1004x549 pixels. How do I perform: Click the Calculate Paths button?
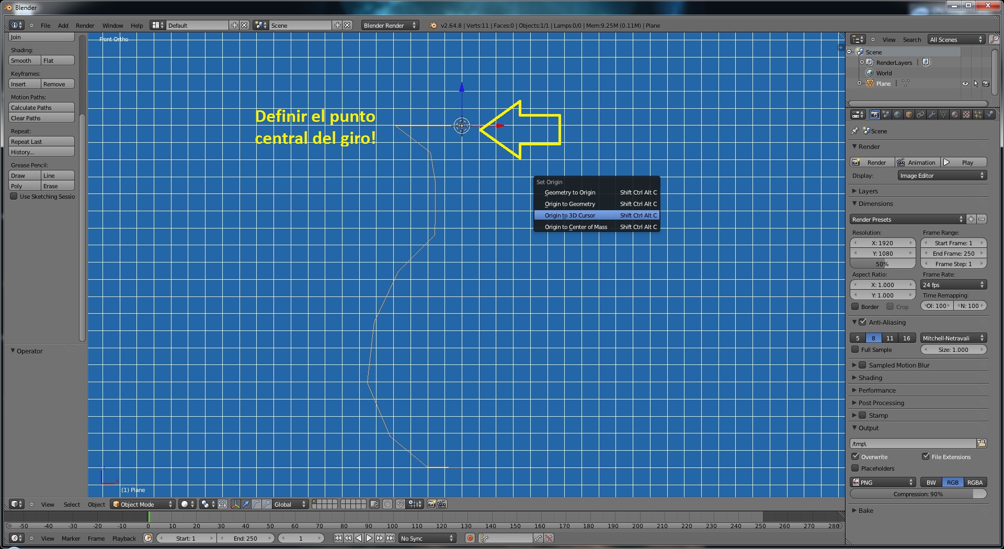[x=42, y=108]
